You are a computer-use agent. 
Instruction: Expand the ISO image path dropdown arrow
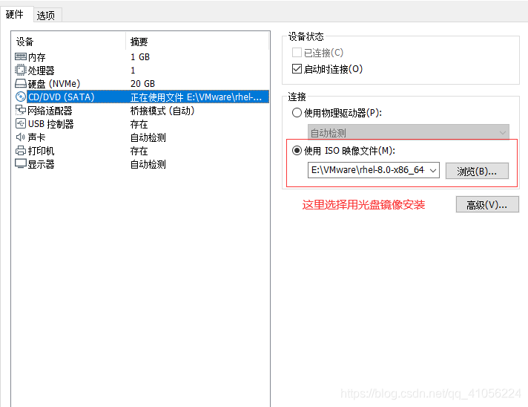pyautogui.click(x=433, y=170)
